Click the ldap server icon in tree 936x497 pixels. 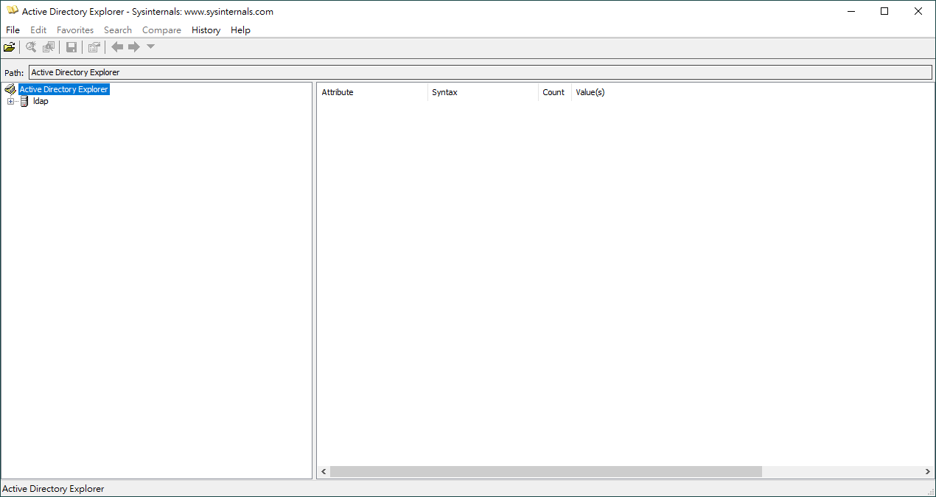coord(24,101)
